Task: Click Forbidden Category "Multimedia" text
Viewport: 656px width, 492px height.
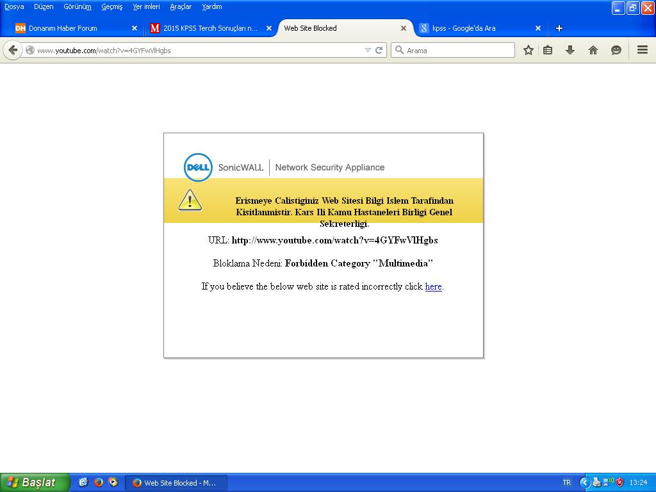Action: click(359, 263)
